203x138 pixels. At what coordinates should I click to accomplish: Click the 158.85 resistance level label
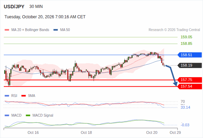186,43
